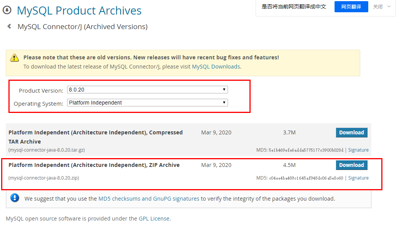
Task: Download the Compressed TAR Archive
Action: click(x=351, y=132)
